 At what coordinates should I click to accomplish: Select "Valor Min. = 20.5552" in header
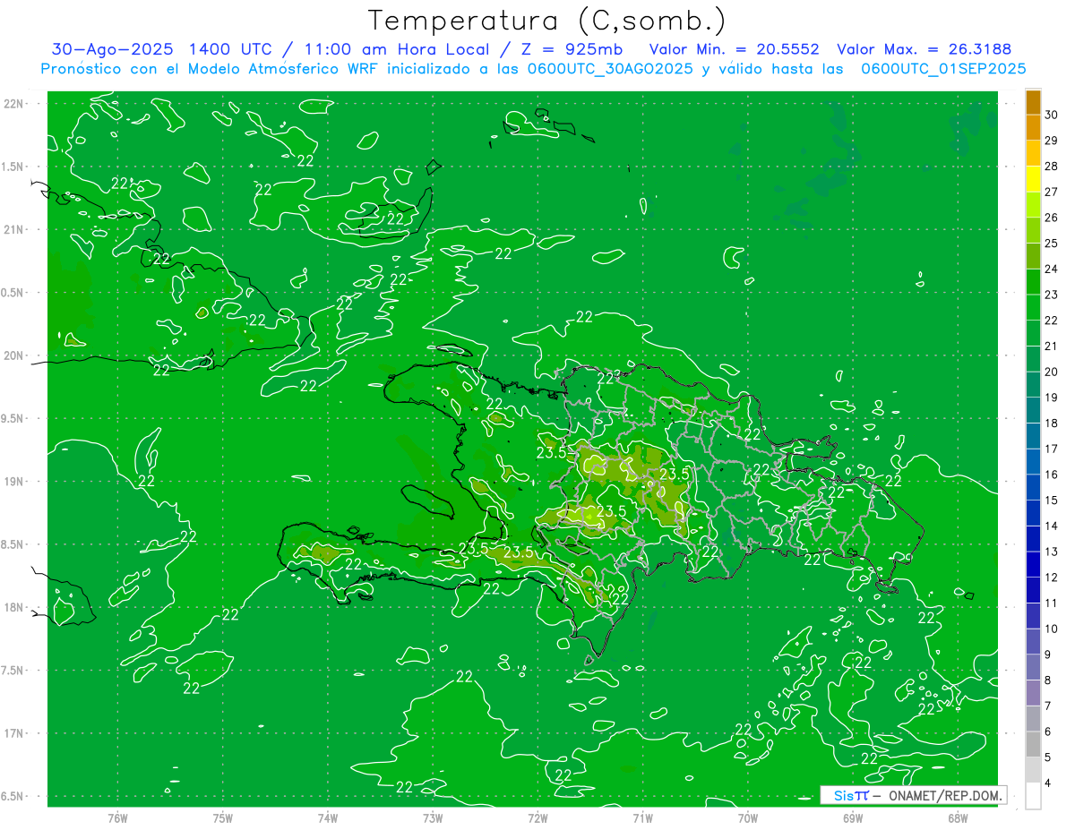(735, 49)
